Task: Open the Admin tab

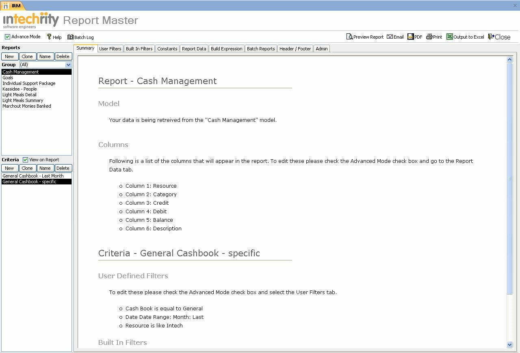Action: (322, 49)
